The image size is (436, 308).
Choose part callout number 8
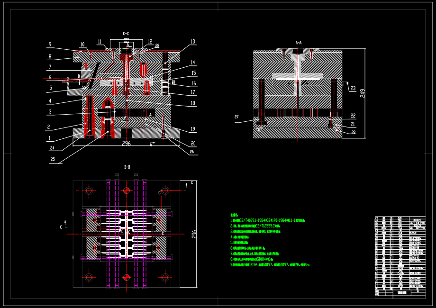(x=50, y=56)
